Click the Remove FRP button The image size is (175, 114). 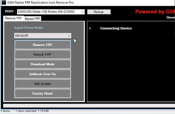coord(42,45)
